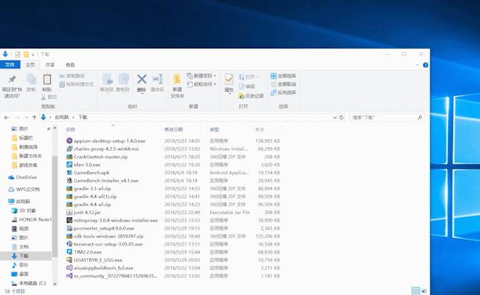Select all items with 全部选择

pos(283,76)
